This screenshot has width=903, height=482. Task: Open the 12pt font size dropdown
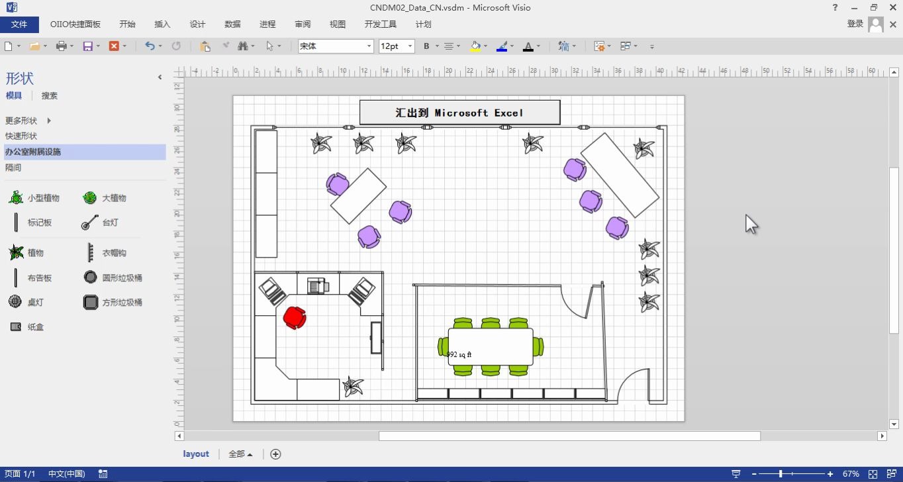tap(410, 46)
